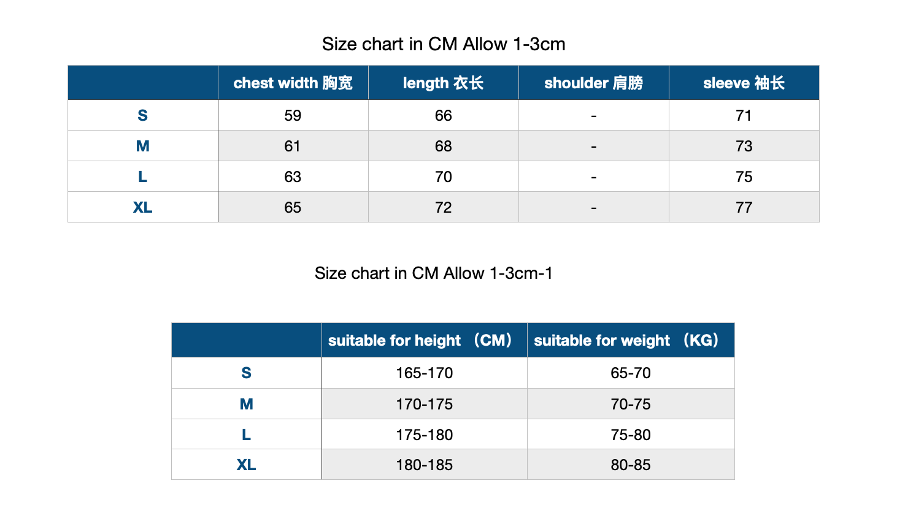Click the 'Size chart in CM Allow 1-3cm-1' title
The image size is (897, 521).
pos(434,273)
